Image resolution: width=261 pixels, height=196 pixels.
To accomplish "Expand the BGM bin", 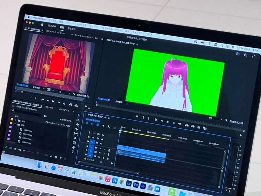I will tap(16, 120).
